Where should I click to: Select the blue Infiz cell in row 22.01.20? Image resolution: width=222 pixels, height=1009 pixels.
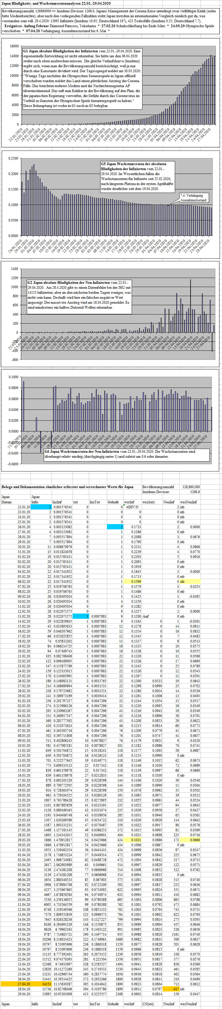pos(41,507)
